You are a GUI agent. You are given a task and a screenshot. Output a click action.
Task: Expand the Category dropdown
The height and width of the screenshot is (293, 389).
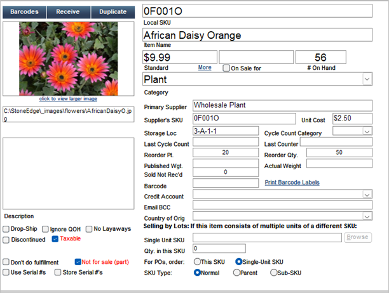(x=367, y=79)
